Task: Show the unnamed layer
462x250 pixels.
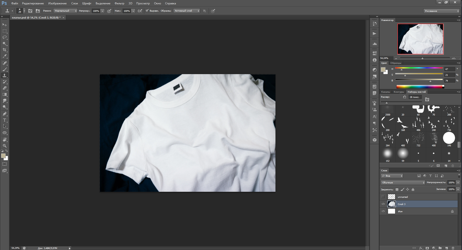Action: 383,196
